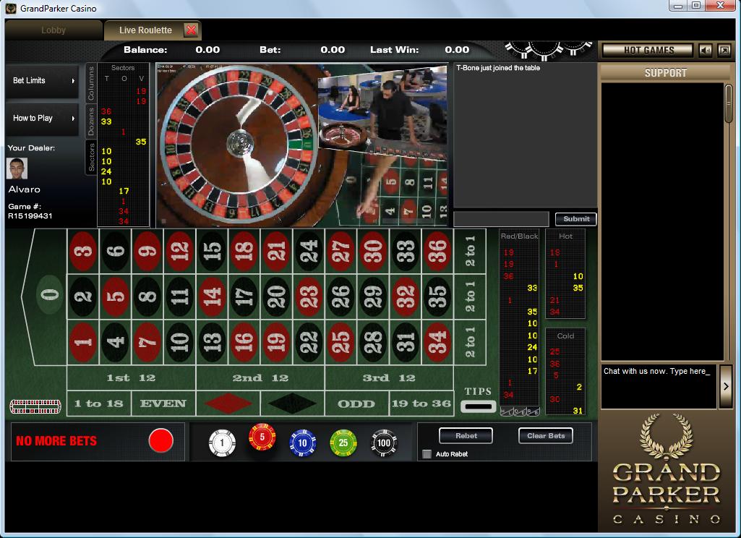Bet on red number 14
Image resolution: width=741 pixels, height=538 pixels.
tap(213, 296)
